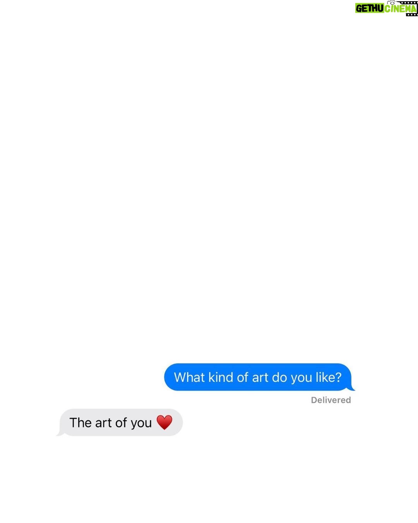418x523 pixels.
Task: Click the word 'art' in the blue bubble
Action: coord(260,378)
